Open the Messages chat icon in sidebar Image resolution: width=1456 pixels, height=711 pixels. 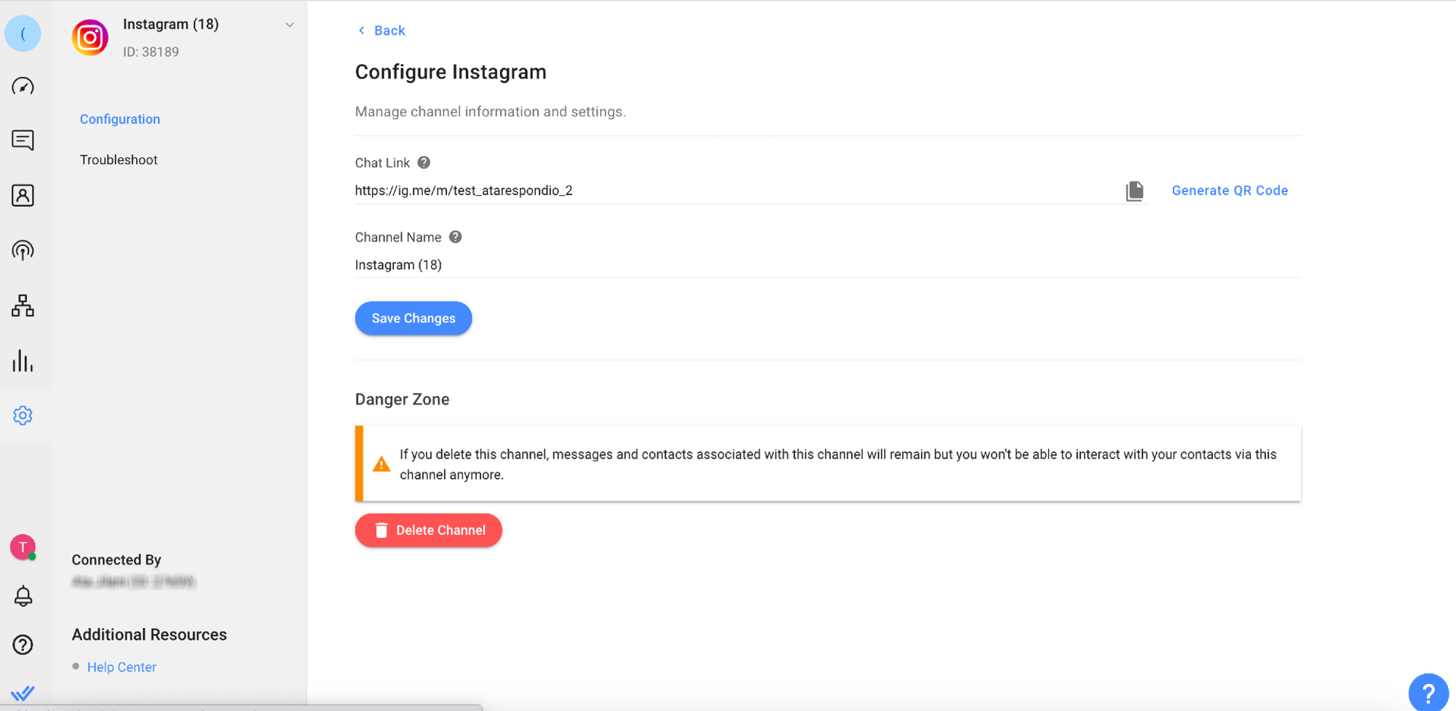(x=23, y=140)
